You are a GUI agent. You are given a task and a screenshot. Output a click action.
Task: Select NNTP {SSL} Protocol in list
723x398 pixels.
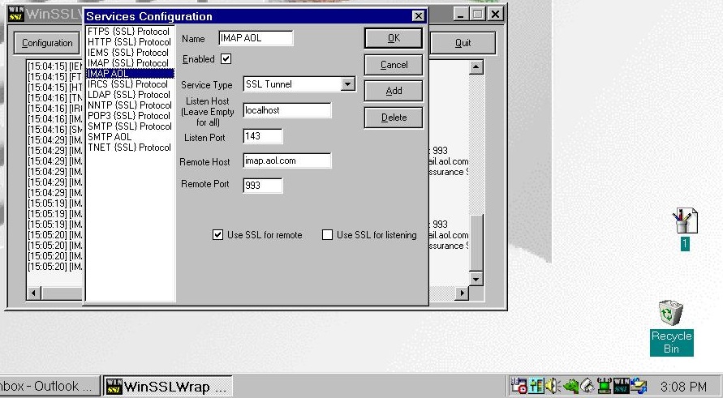pyautogui.click(x=130, y=105)
